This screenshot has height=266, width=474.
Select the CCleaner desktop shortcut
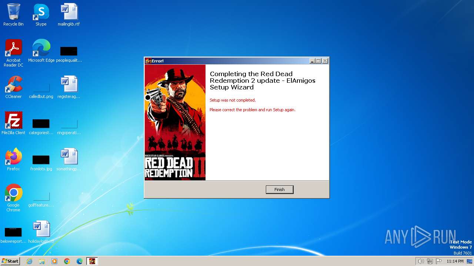point(13,87)
